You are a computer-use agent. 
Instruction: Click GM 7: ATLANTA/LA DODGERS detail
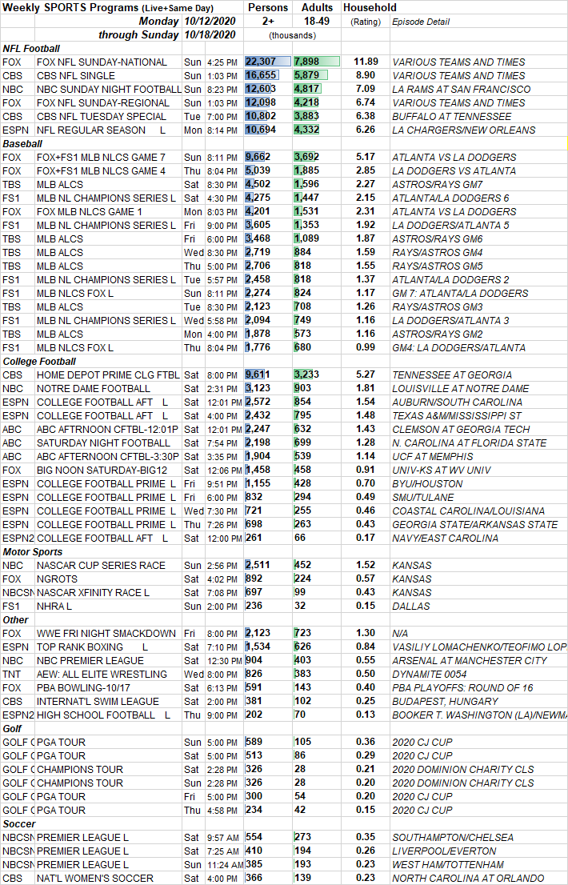coord(460,293)
